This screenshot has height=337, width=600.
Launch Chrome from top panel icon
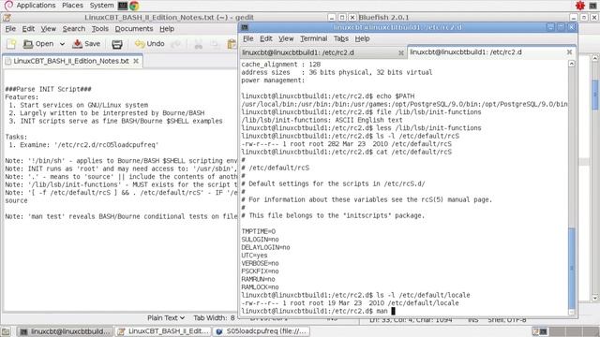pos(134,6)
